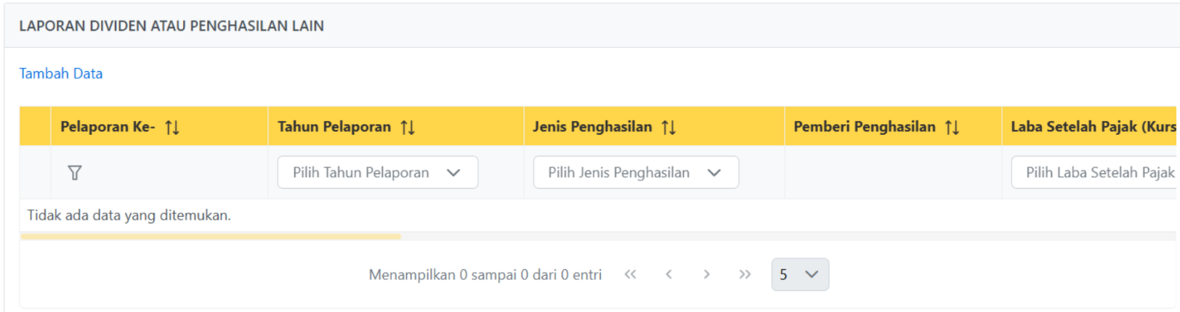Image resolution: width=1180 pixels, height=312 pixels.
Task: Expand the Pilih Jenis Penghasilan dropdown
Action: pyautogui.click(x=636, y=173)
